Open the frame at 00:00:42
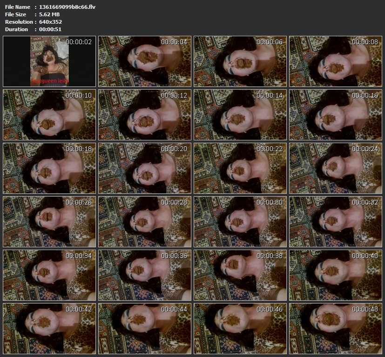385x357 pixels. click(x=49, y=329)
